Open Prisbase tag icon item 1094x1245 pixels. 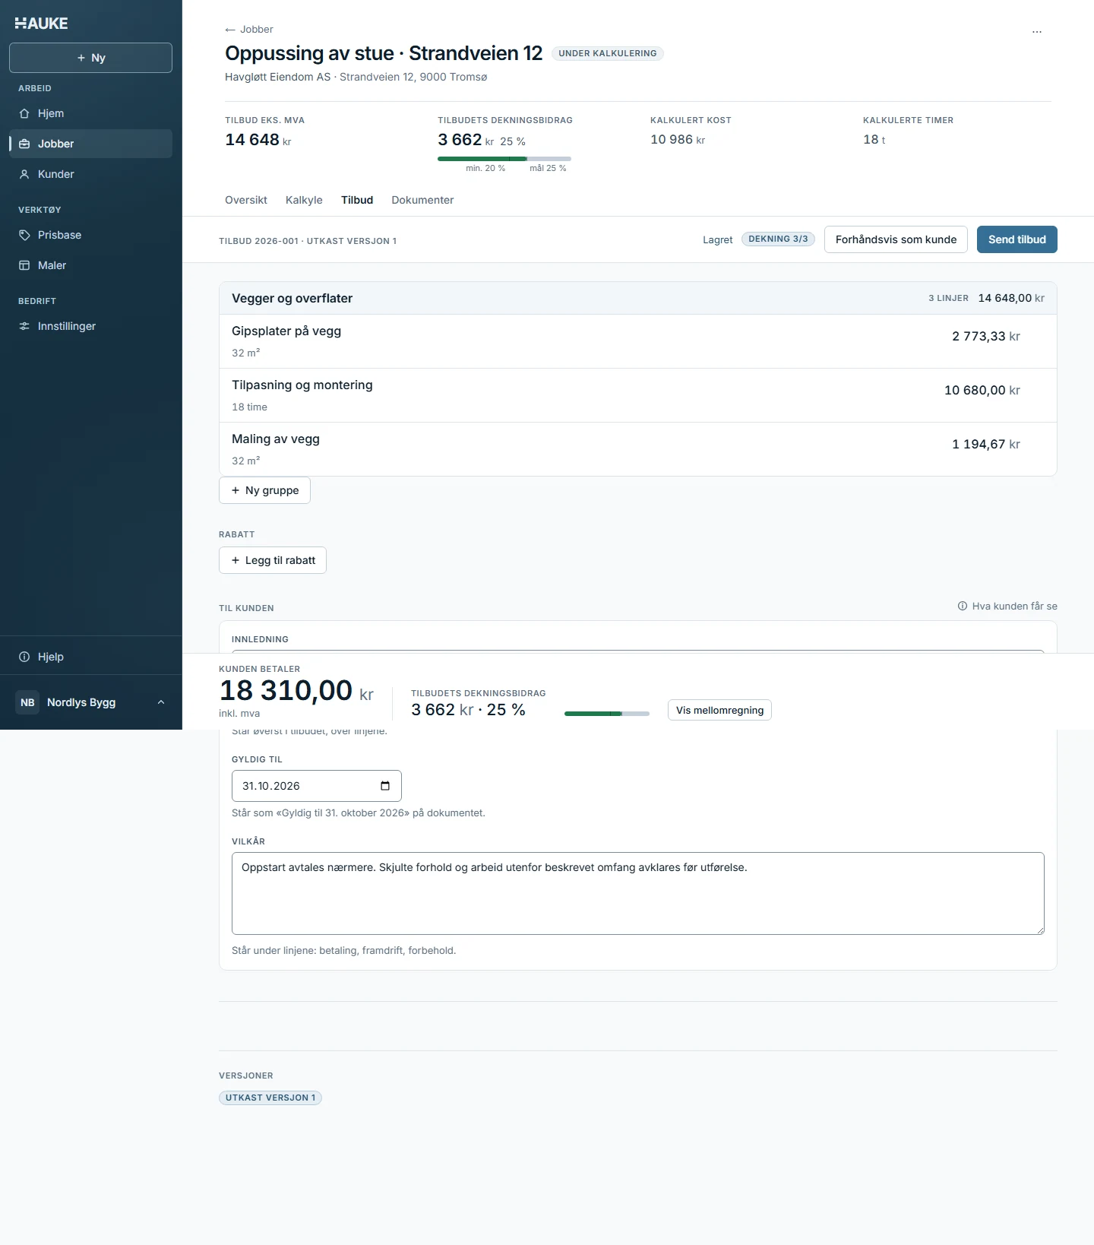click(90, 235)
